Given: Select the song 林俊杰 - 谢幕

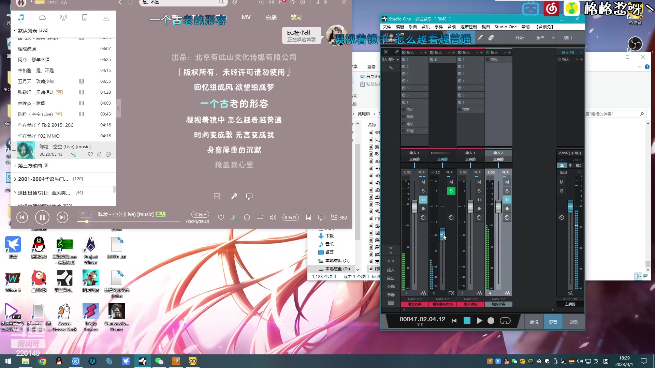Looking at the screenshot, I should pyautogui.click(x=63, y=103).
